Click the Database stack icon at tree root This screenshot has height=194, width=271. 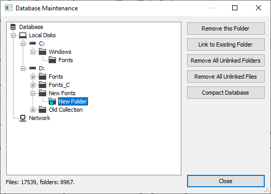[x=13, y=27]
